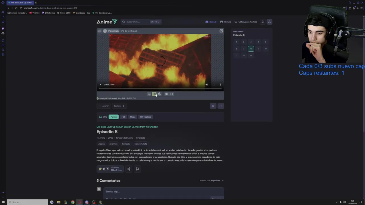This screenshot has height=205, width=365.
Task: Select episode 13 in the list
Action: point(251,56)
